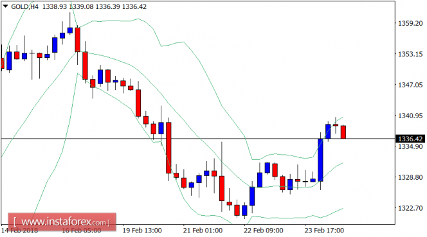
Task: Select the 23 Feb 17:00 time marker
Action: (324, 231)
